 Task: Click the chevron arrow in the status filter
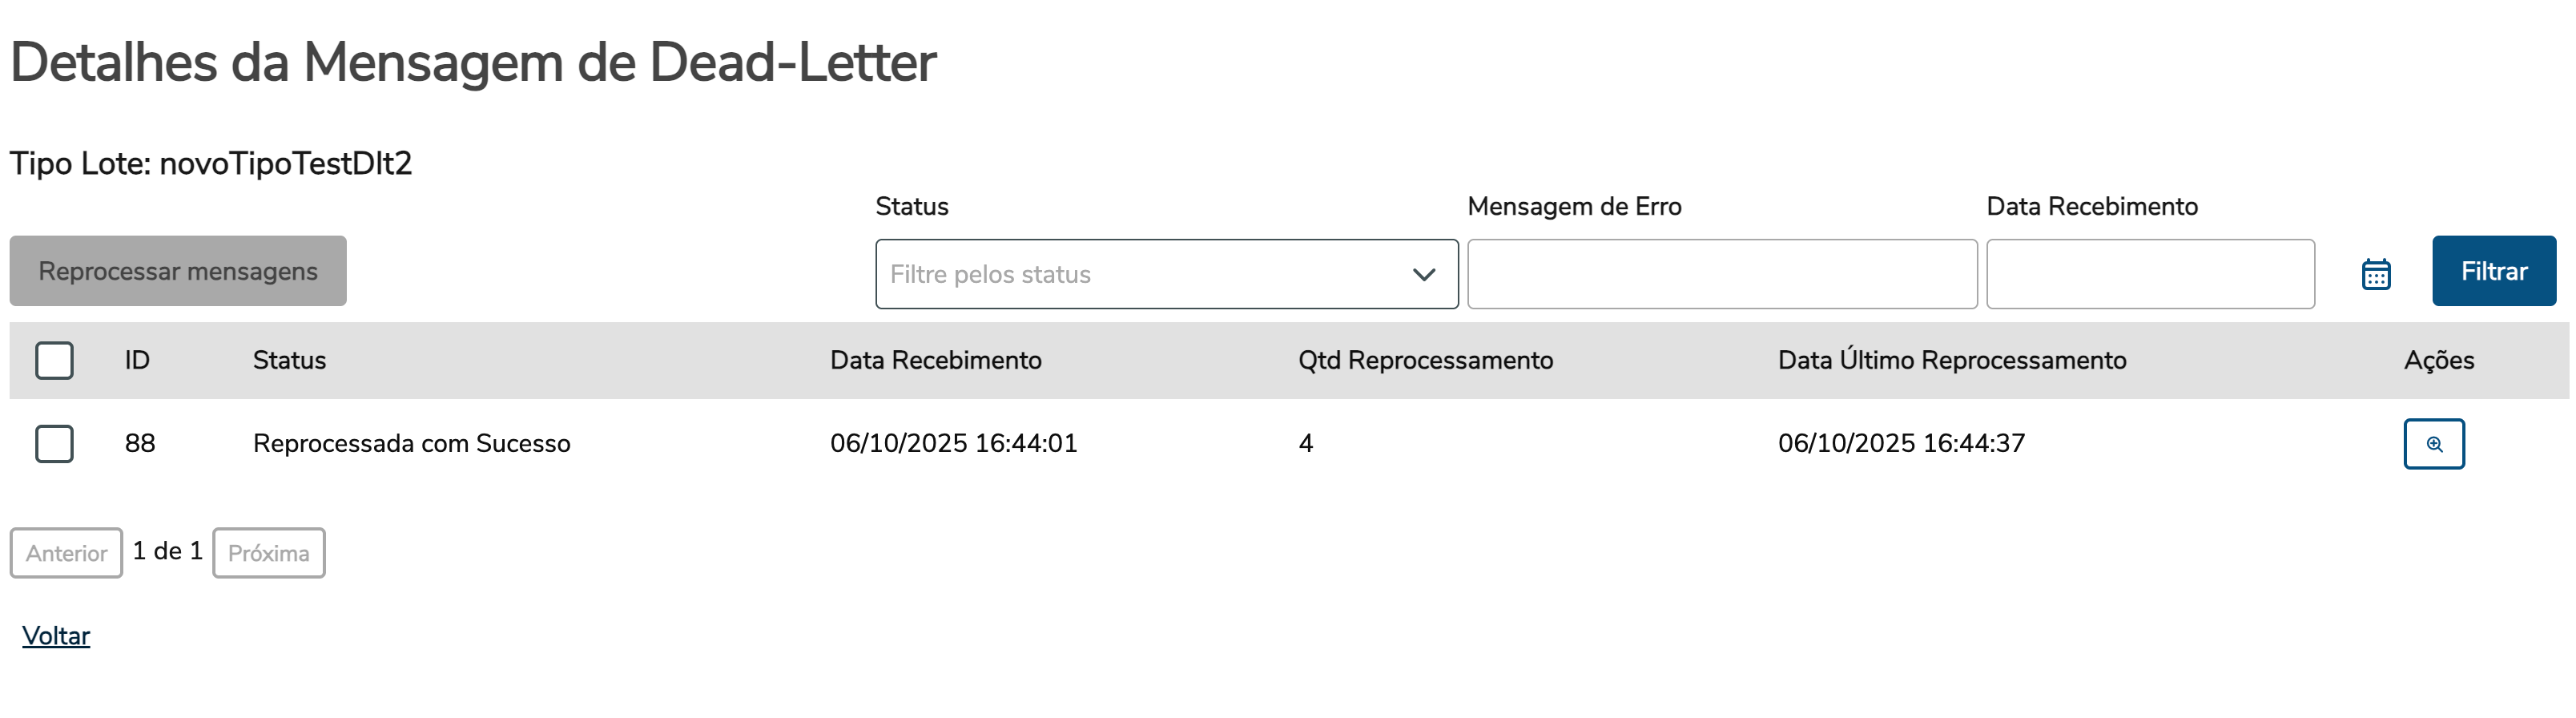(1423, 274)
